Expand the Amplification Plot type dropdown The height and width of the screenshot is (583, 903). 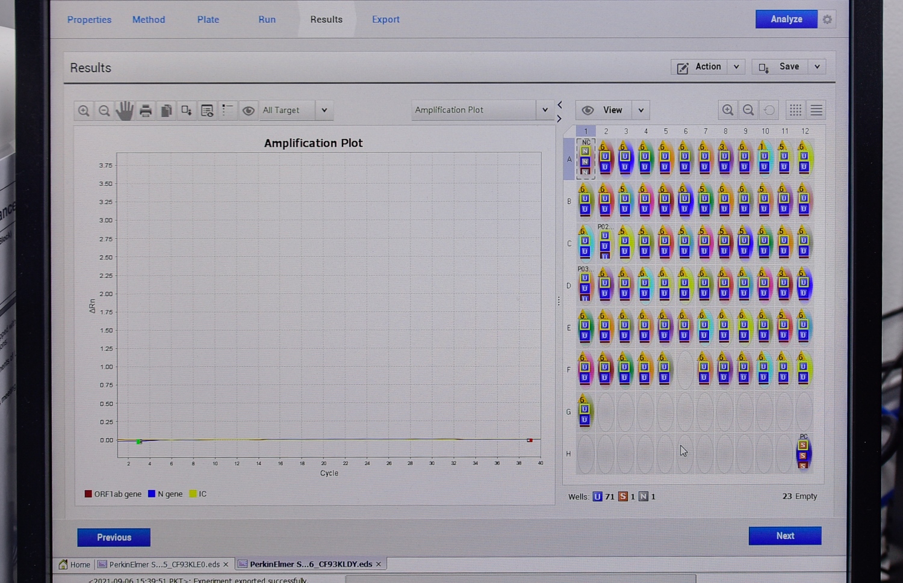point(545,110)
